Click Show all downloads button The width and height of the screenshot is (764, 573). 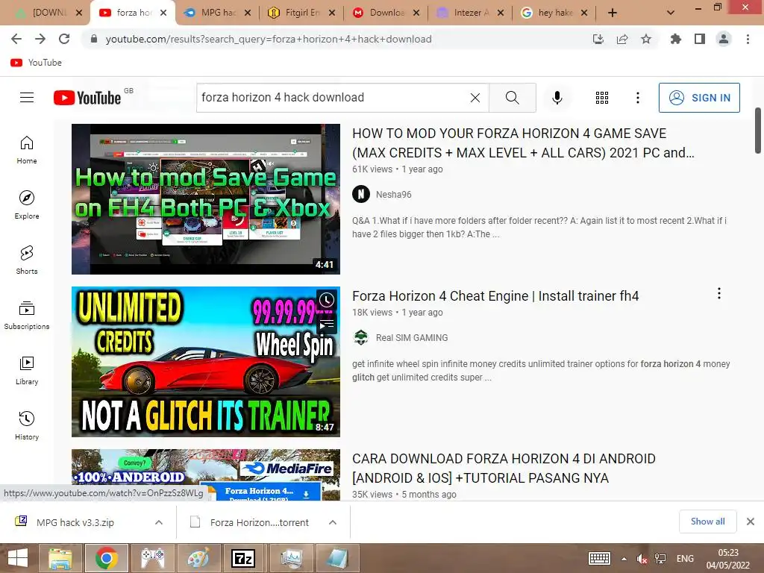pyautogui.click(x=707, y=522)
